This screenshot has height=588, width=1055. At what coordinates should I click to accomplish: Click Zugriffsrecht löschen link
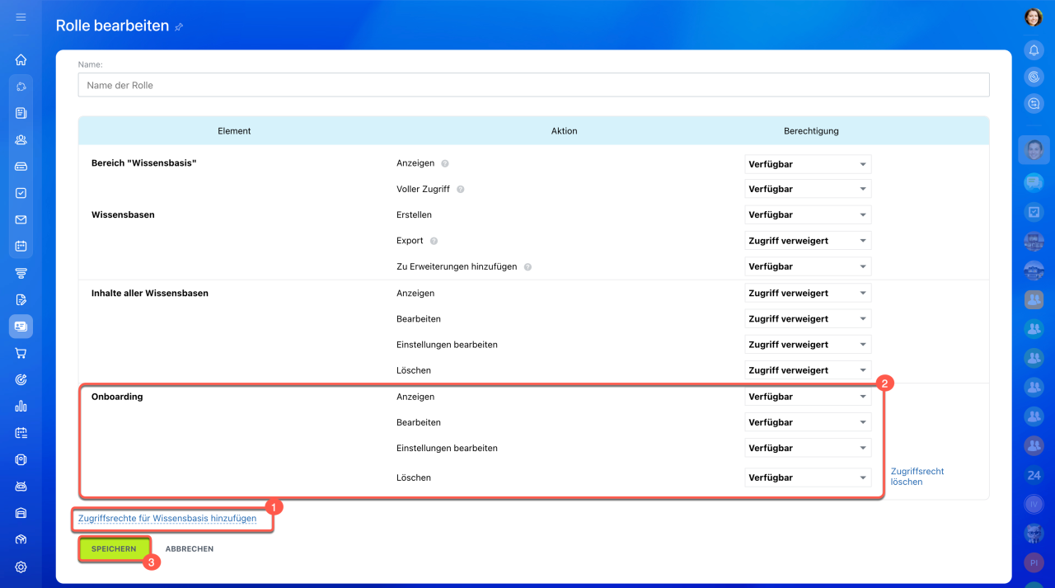tap(917, 477)
